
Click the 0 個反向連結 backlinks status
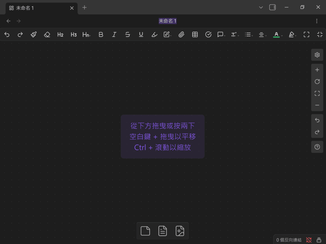(x=289, y=240)
